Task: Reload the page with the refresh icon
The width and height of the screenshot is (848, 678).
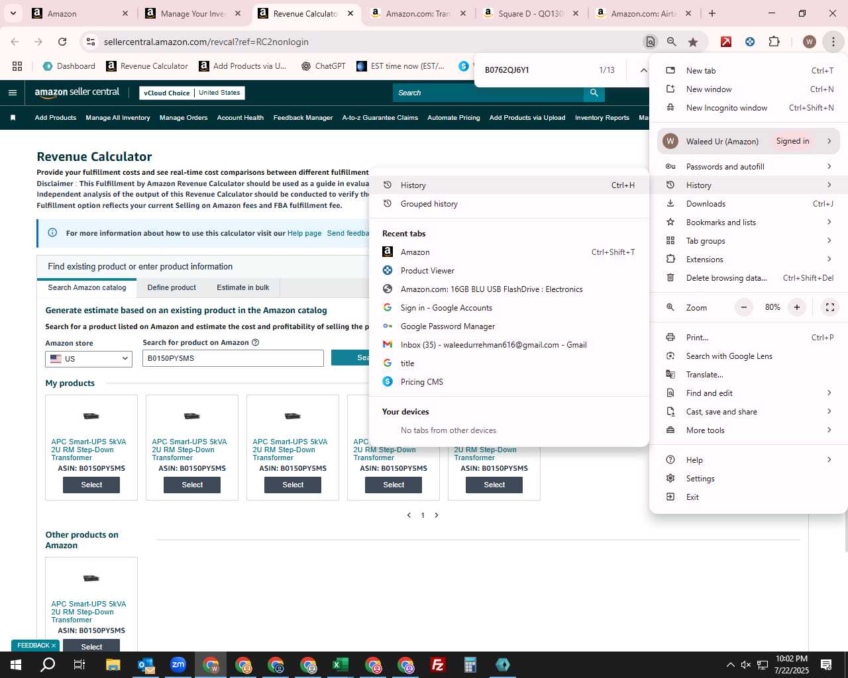Action: pos(62,42)
